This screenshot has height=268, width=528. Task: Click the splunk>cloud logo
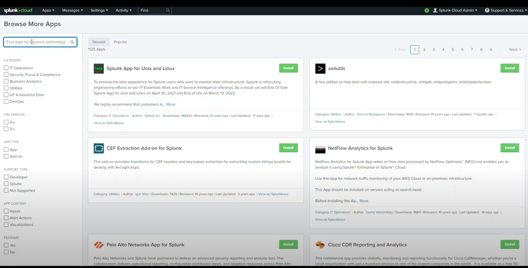pyautogui.click(x=18, y=11)
